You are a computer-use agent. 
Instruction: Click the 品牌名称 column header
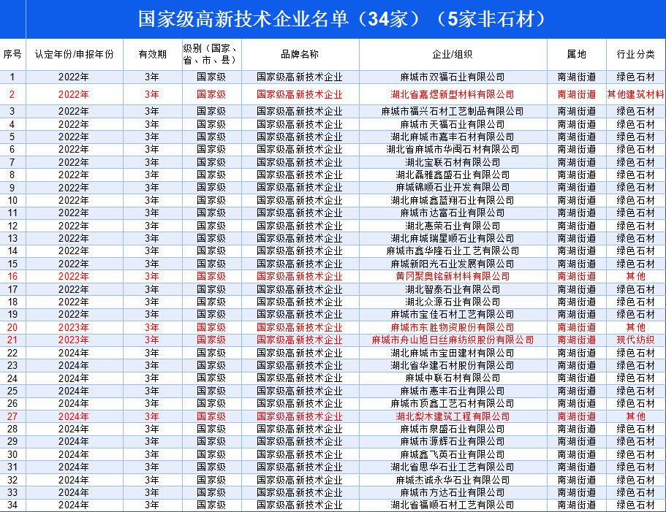click(x=300, y=54)
